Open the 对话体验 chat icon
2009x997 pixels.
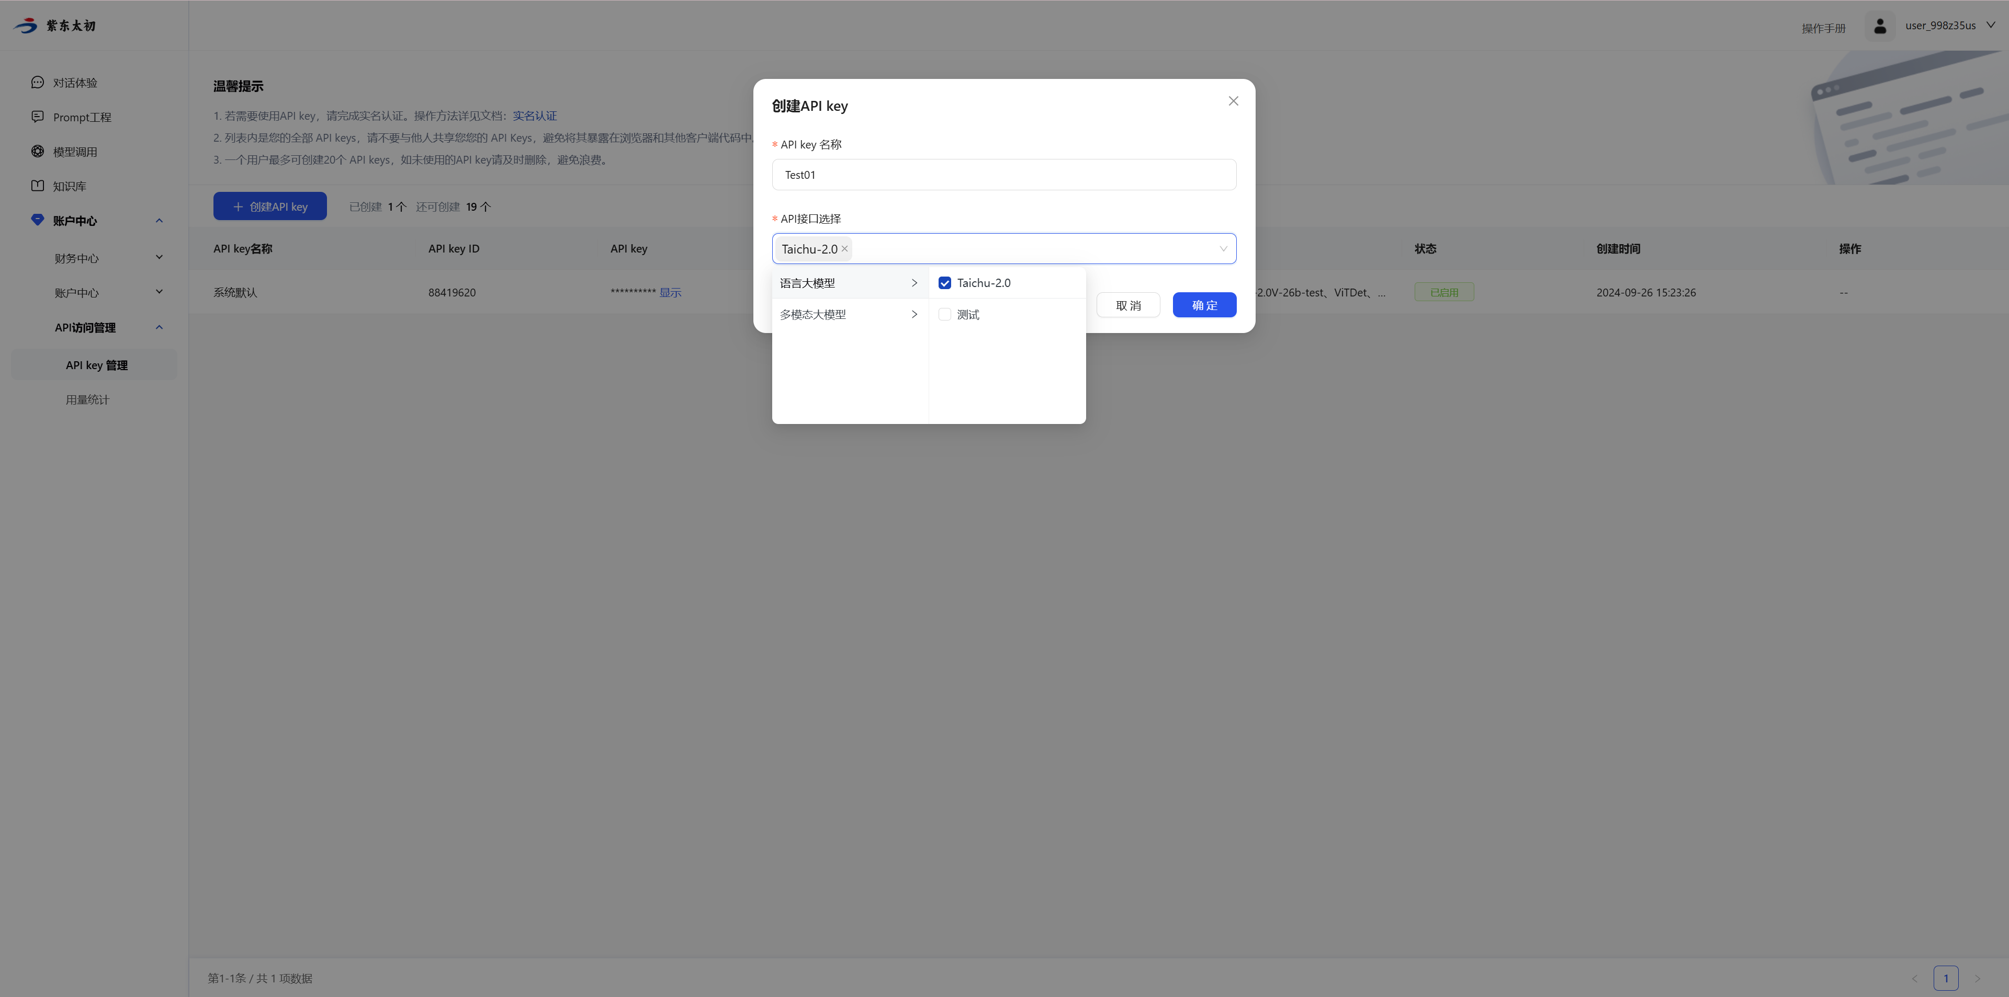point(37,82)
